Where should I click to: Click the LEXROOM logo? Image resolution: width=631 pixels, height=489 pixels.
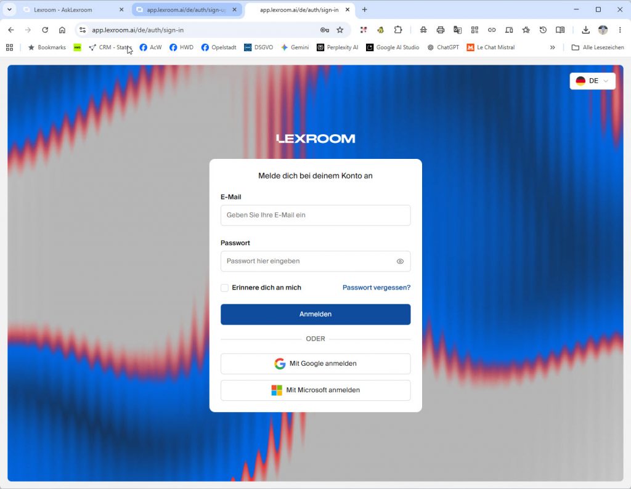tap(315, 139)
